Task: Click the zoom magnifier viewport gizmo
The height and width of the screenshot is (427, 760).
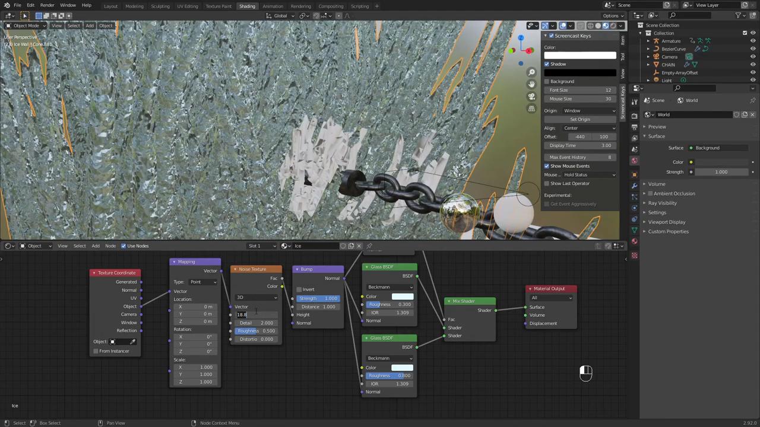Action: click(531, 72)
